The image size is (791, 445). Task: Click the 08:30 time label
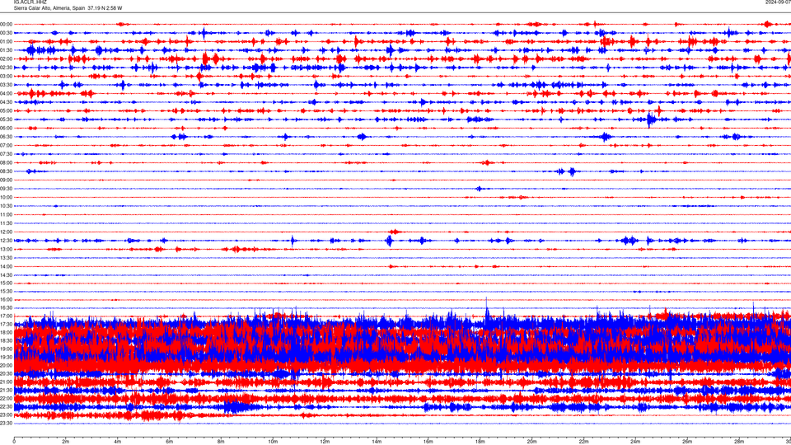pos(6,171)
